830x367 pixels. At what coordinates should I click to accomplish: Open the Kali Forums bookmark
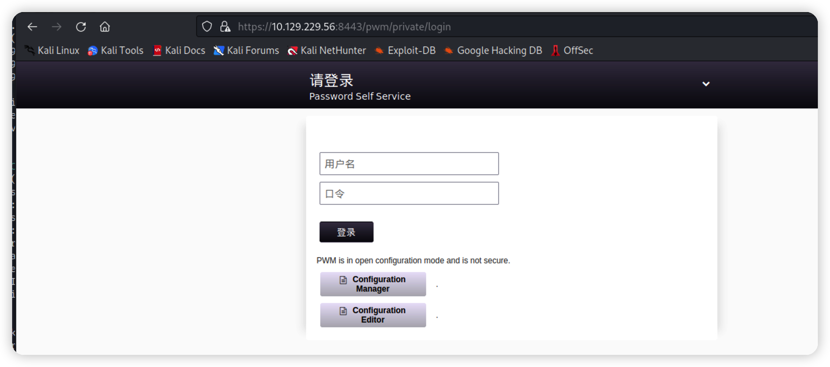pos(246,51)
